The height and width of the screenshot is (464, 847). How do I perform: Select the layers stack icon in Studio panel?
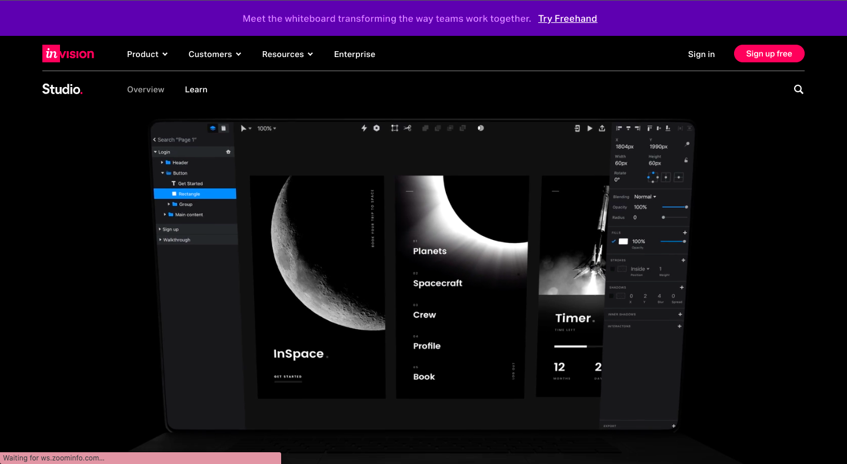click(x=213, y=128)
